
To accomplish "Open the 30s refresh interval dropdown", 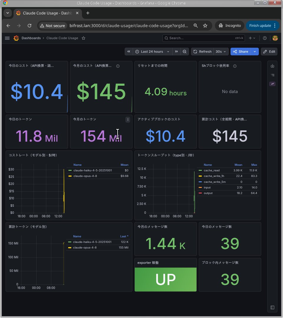I will pos(221,52).
